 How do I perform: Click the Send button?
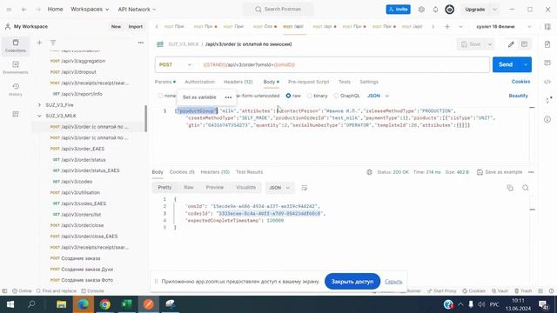506,64
